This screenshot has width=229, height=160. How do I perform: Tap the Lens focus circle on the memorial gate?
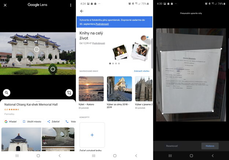click(37, 49)
